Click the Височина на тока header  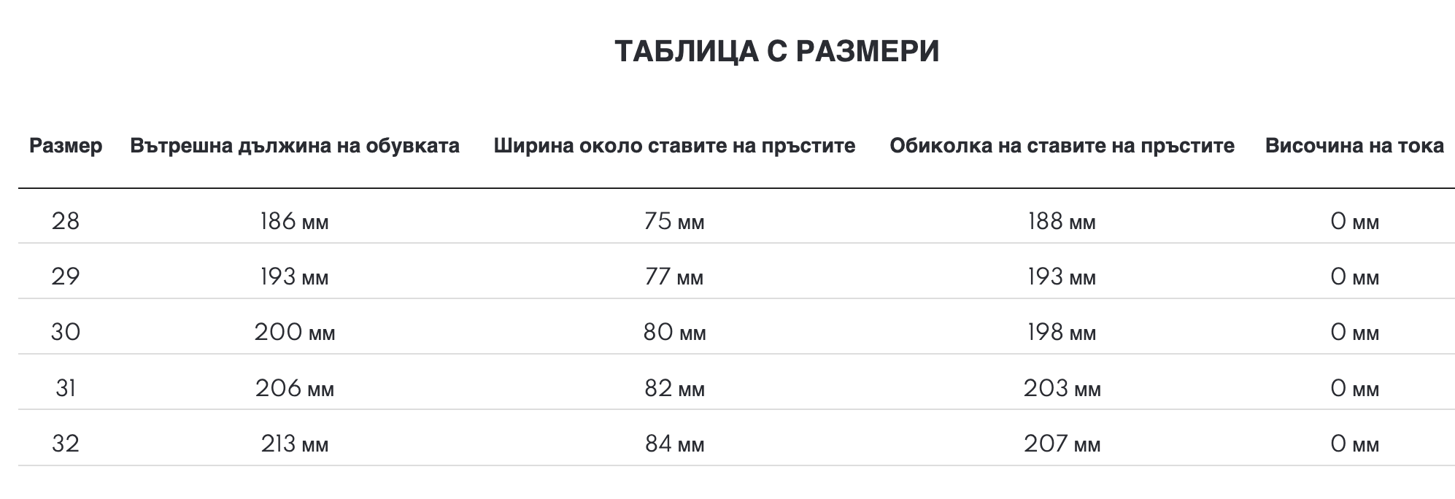point(1354,146)
